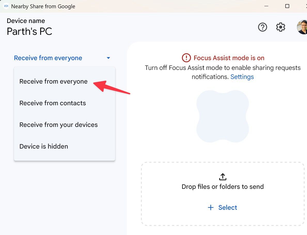
Task: Choose Receive from everyone in the list
Action: (x=53, y=82)
